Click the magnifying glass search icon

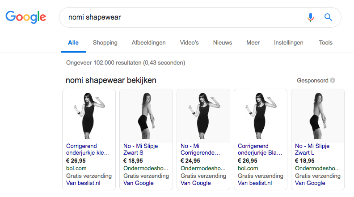328,17
